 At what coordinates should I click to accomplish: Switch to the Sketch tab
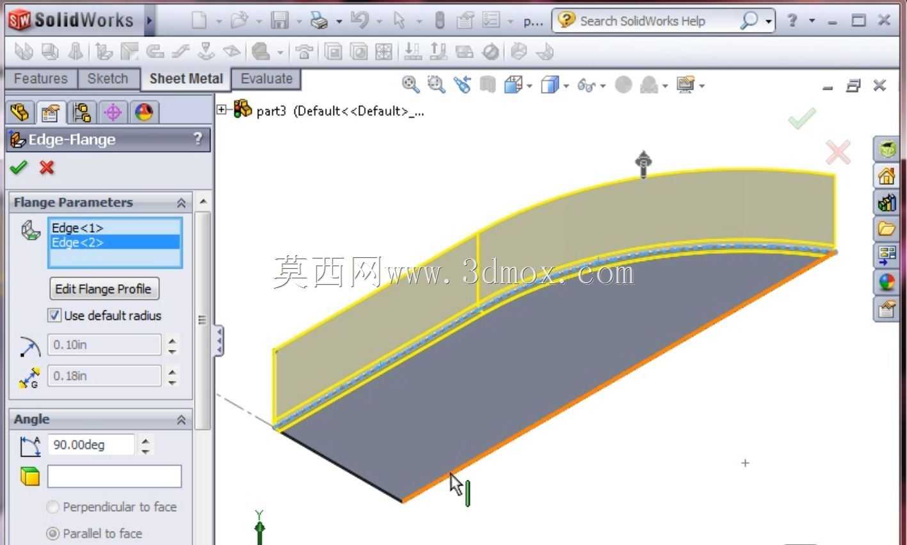(x=108, y=79)
